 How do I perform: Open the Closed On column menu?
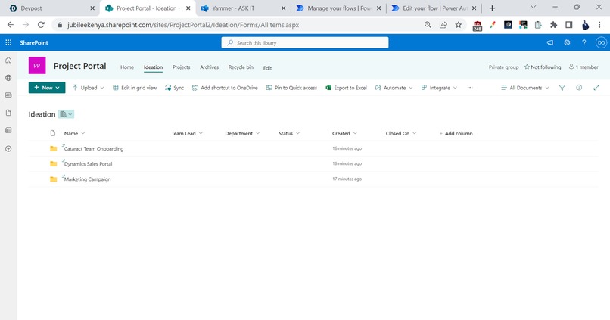pos(401,133)
